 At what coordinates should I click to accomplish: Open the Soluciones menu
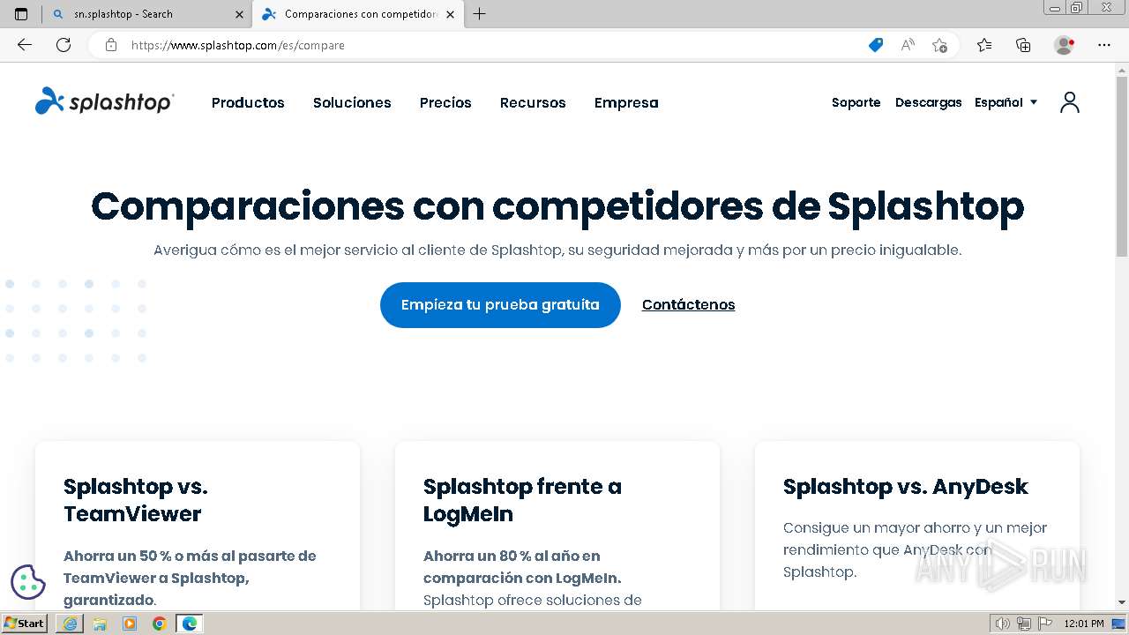pyautogui.click(x=352, y=102)
